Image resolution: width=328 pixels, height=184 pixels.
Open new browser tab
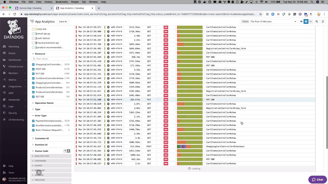(99, 8)
